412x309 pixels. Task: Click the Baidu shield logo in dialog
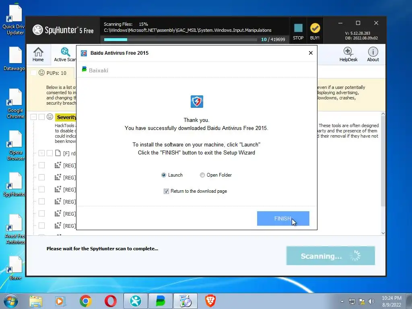tap(197, 101)
